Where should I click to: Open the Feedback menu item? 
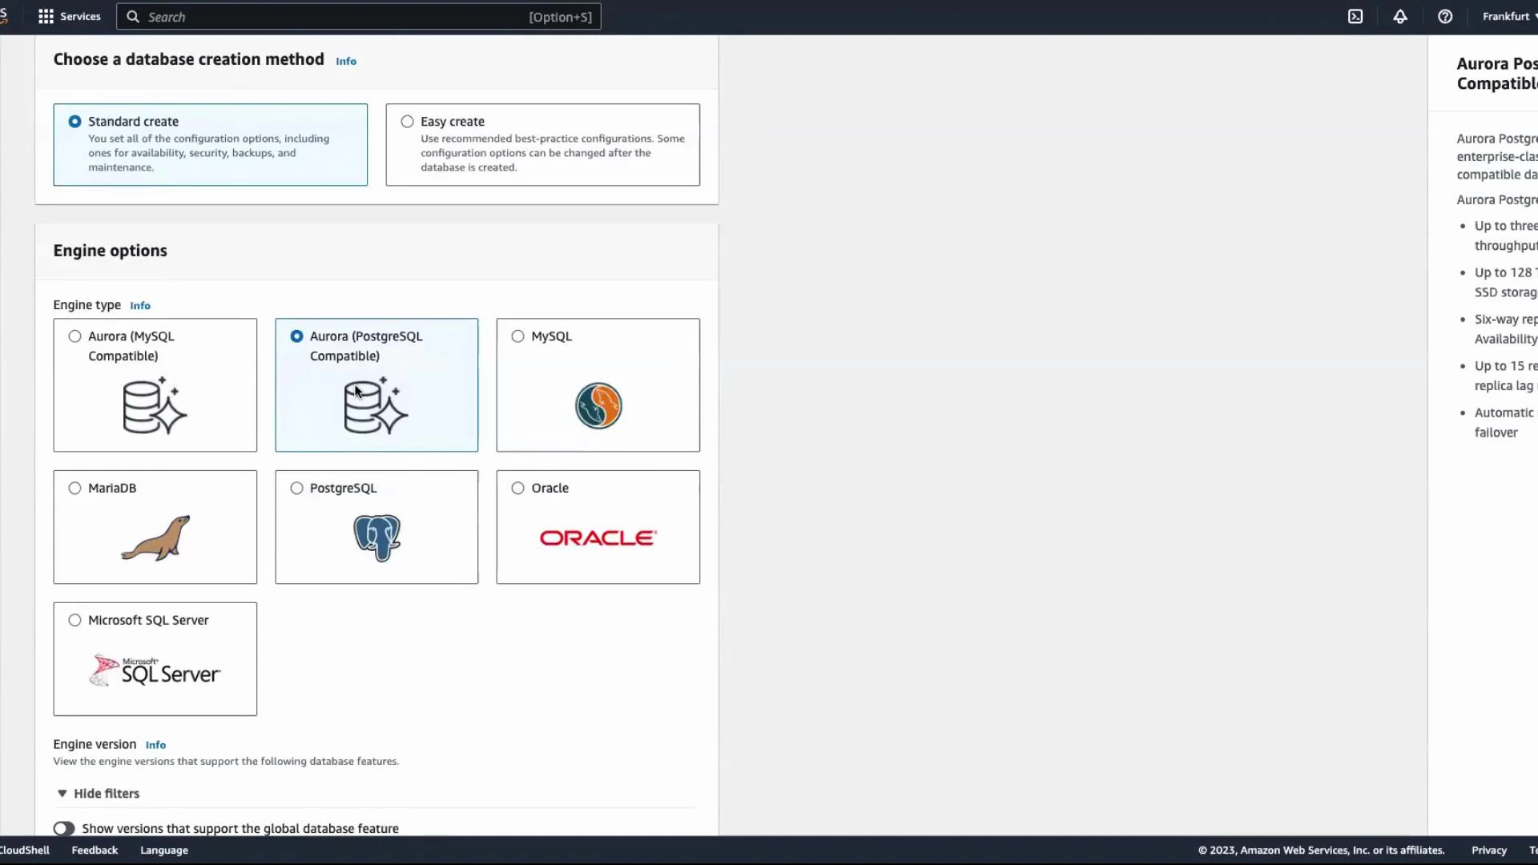tap(94, 850)
